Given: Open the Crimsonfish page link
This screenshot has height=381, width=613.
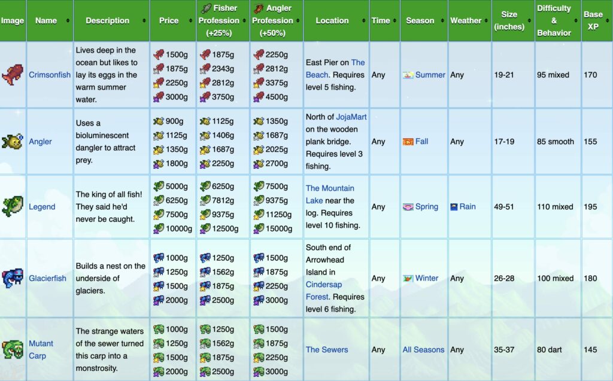Looking at the screenshot, I should [x=50, y=75].
